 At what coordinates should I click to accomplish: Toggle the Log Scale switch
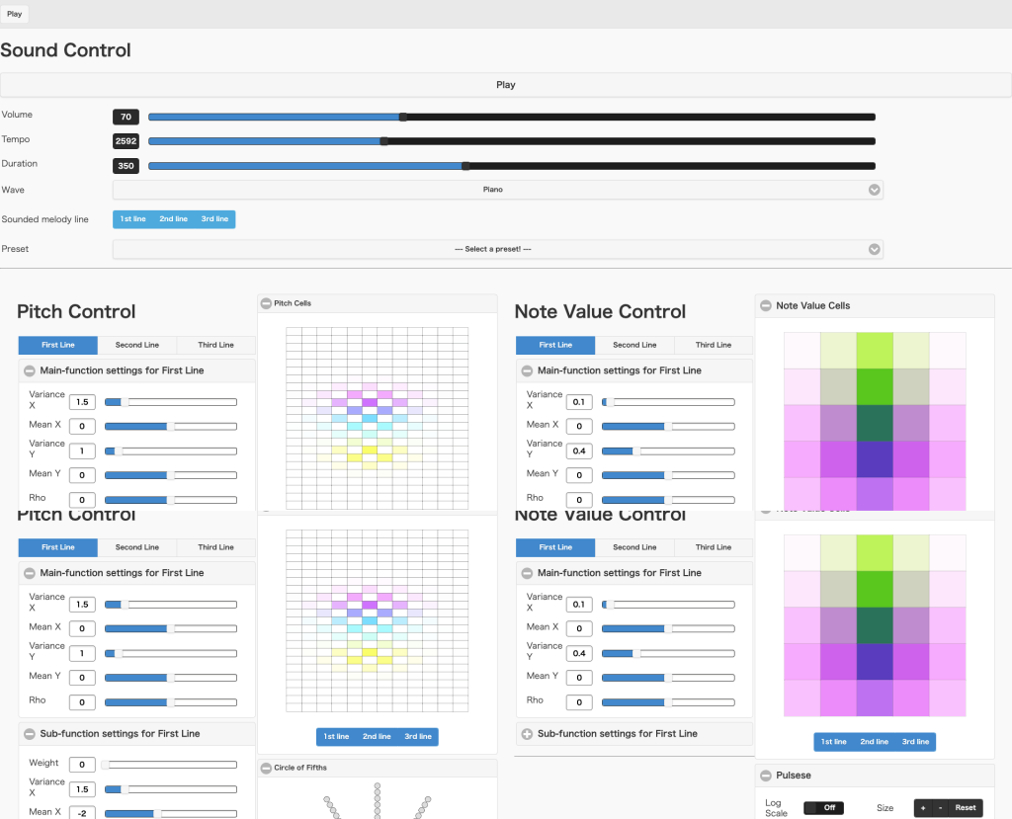click(822, 807)
